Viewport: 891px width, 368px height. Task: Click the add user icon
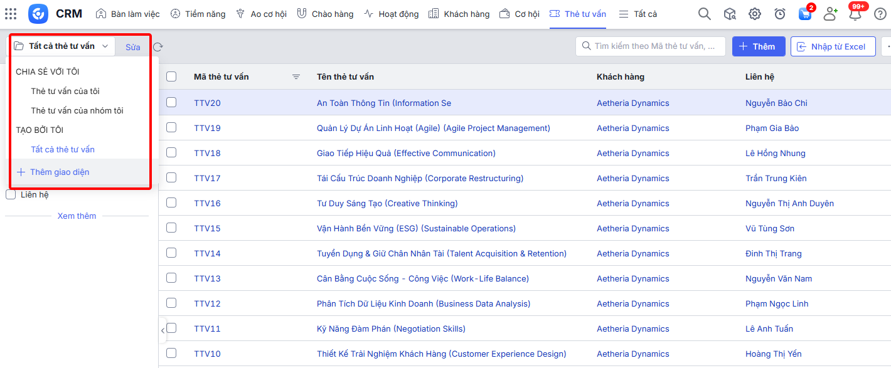pos(830,14)
